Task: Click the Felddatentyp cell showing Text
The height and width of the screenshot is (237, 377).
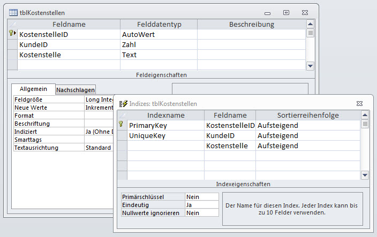Action: 159,55
